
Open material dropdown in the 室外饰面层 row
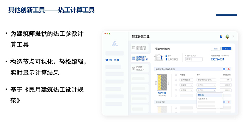click(x=206, y=80)
